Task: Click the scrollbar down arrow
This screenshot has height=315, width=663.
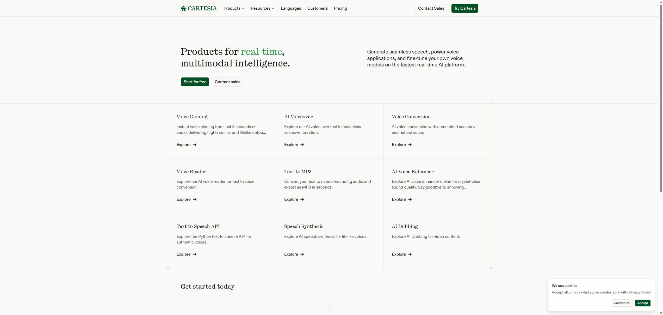Action: point(661,313)
